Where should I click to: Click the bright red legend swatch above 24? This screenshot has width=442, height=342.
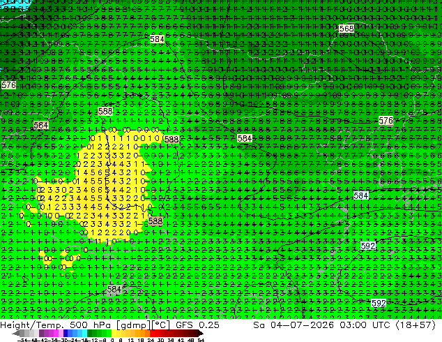click(x=153, y=334)
